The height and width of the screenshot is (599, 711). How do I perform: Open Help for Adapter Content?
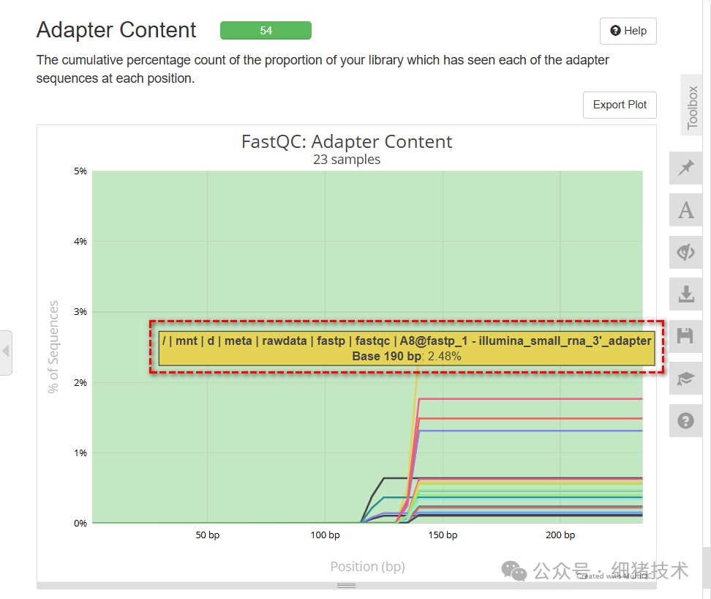coord(628,31)
